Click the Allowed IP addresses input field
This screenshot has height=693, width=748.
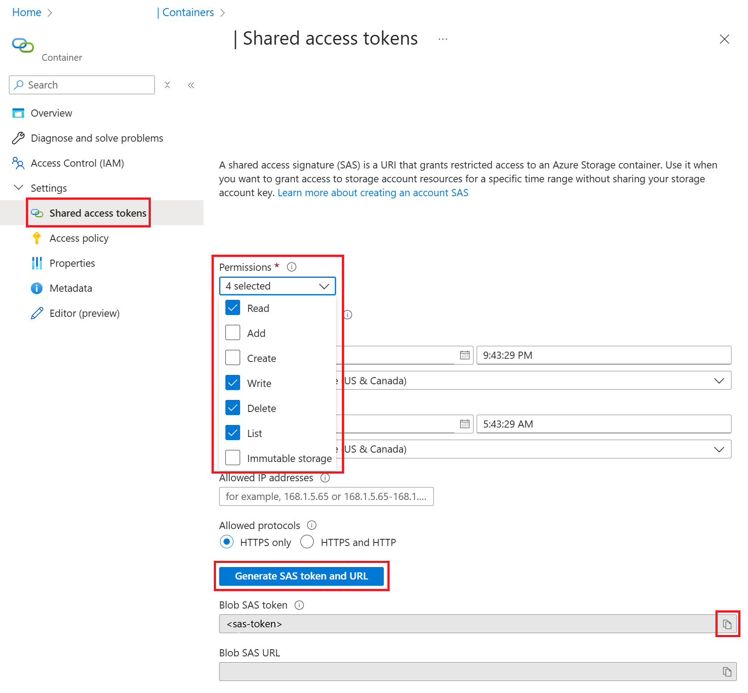pyautogui.click(x=326, y=496)
